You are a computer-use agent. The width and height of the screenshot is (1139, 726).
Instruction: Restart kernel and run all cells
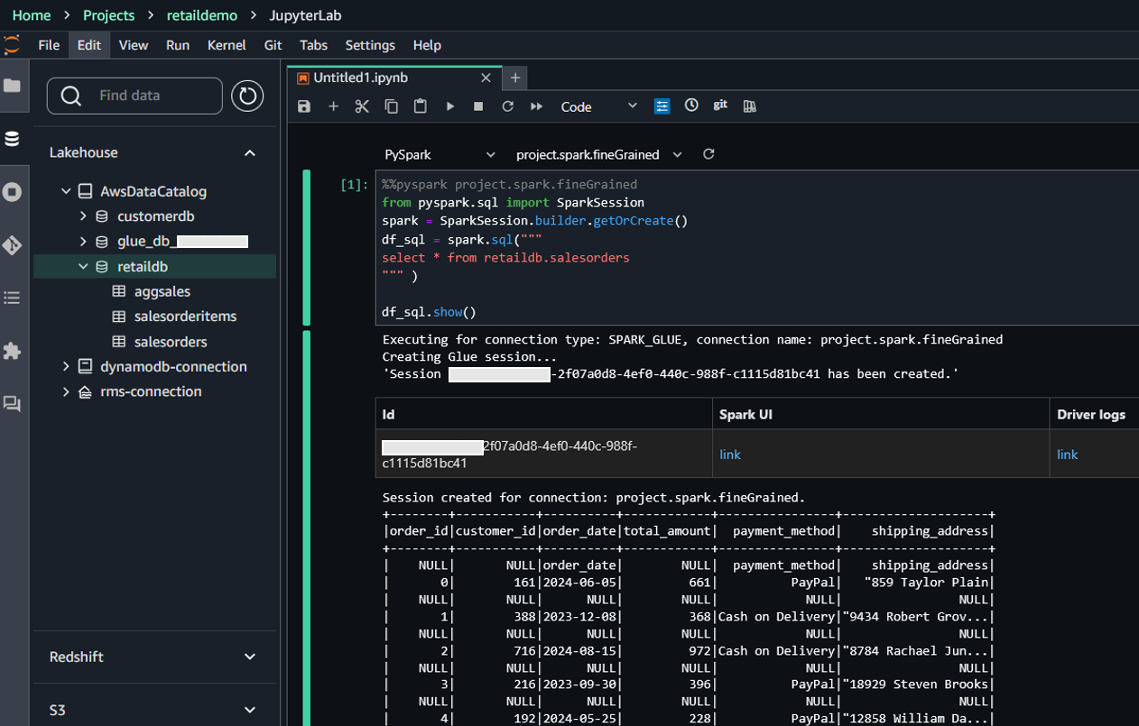pos(536,106)
